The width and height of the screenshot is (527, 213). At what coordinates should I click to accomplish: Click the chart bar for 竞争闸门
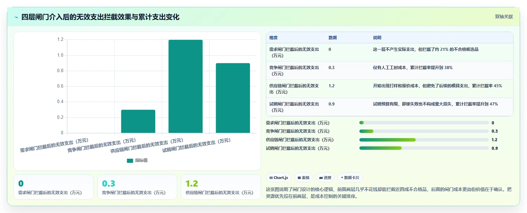[x=138, y=121]
